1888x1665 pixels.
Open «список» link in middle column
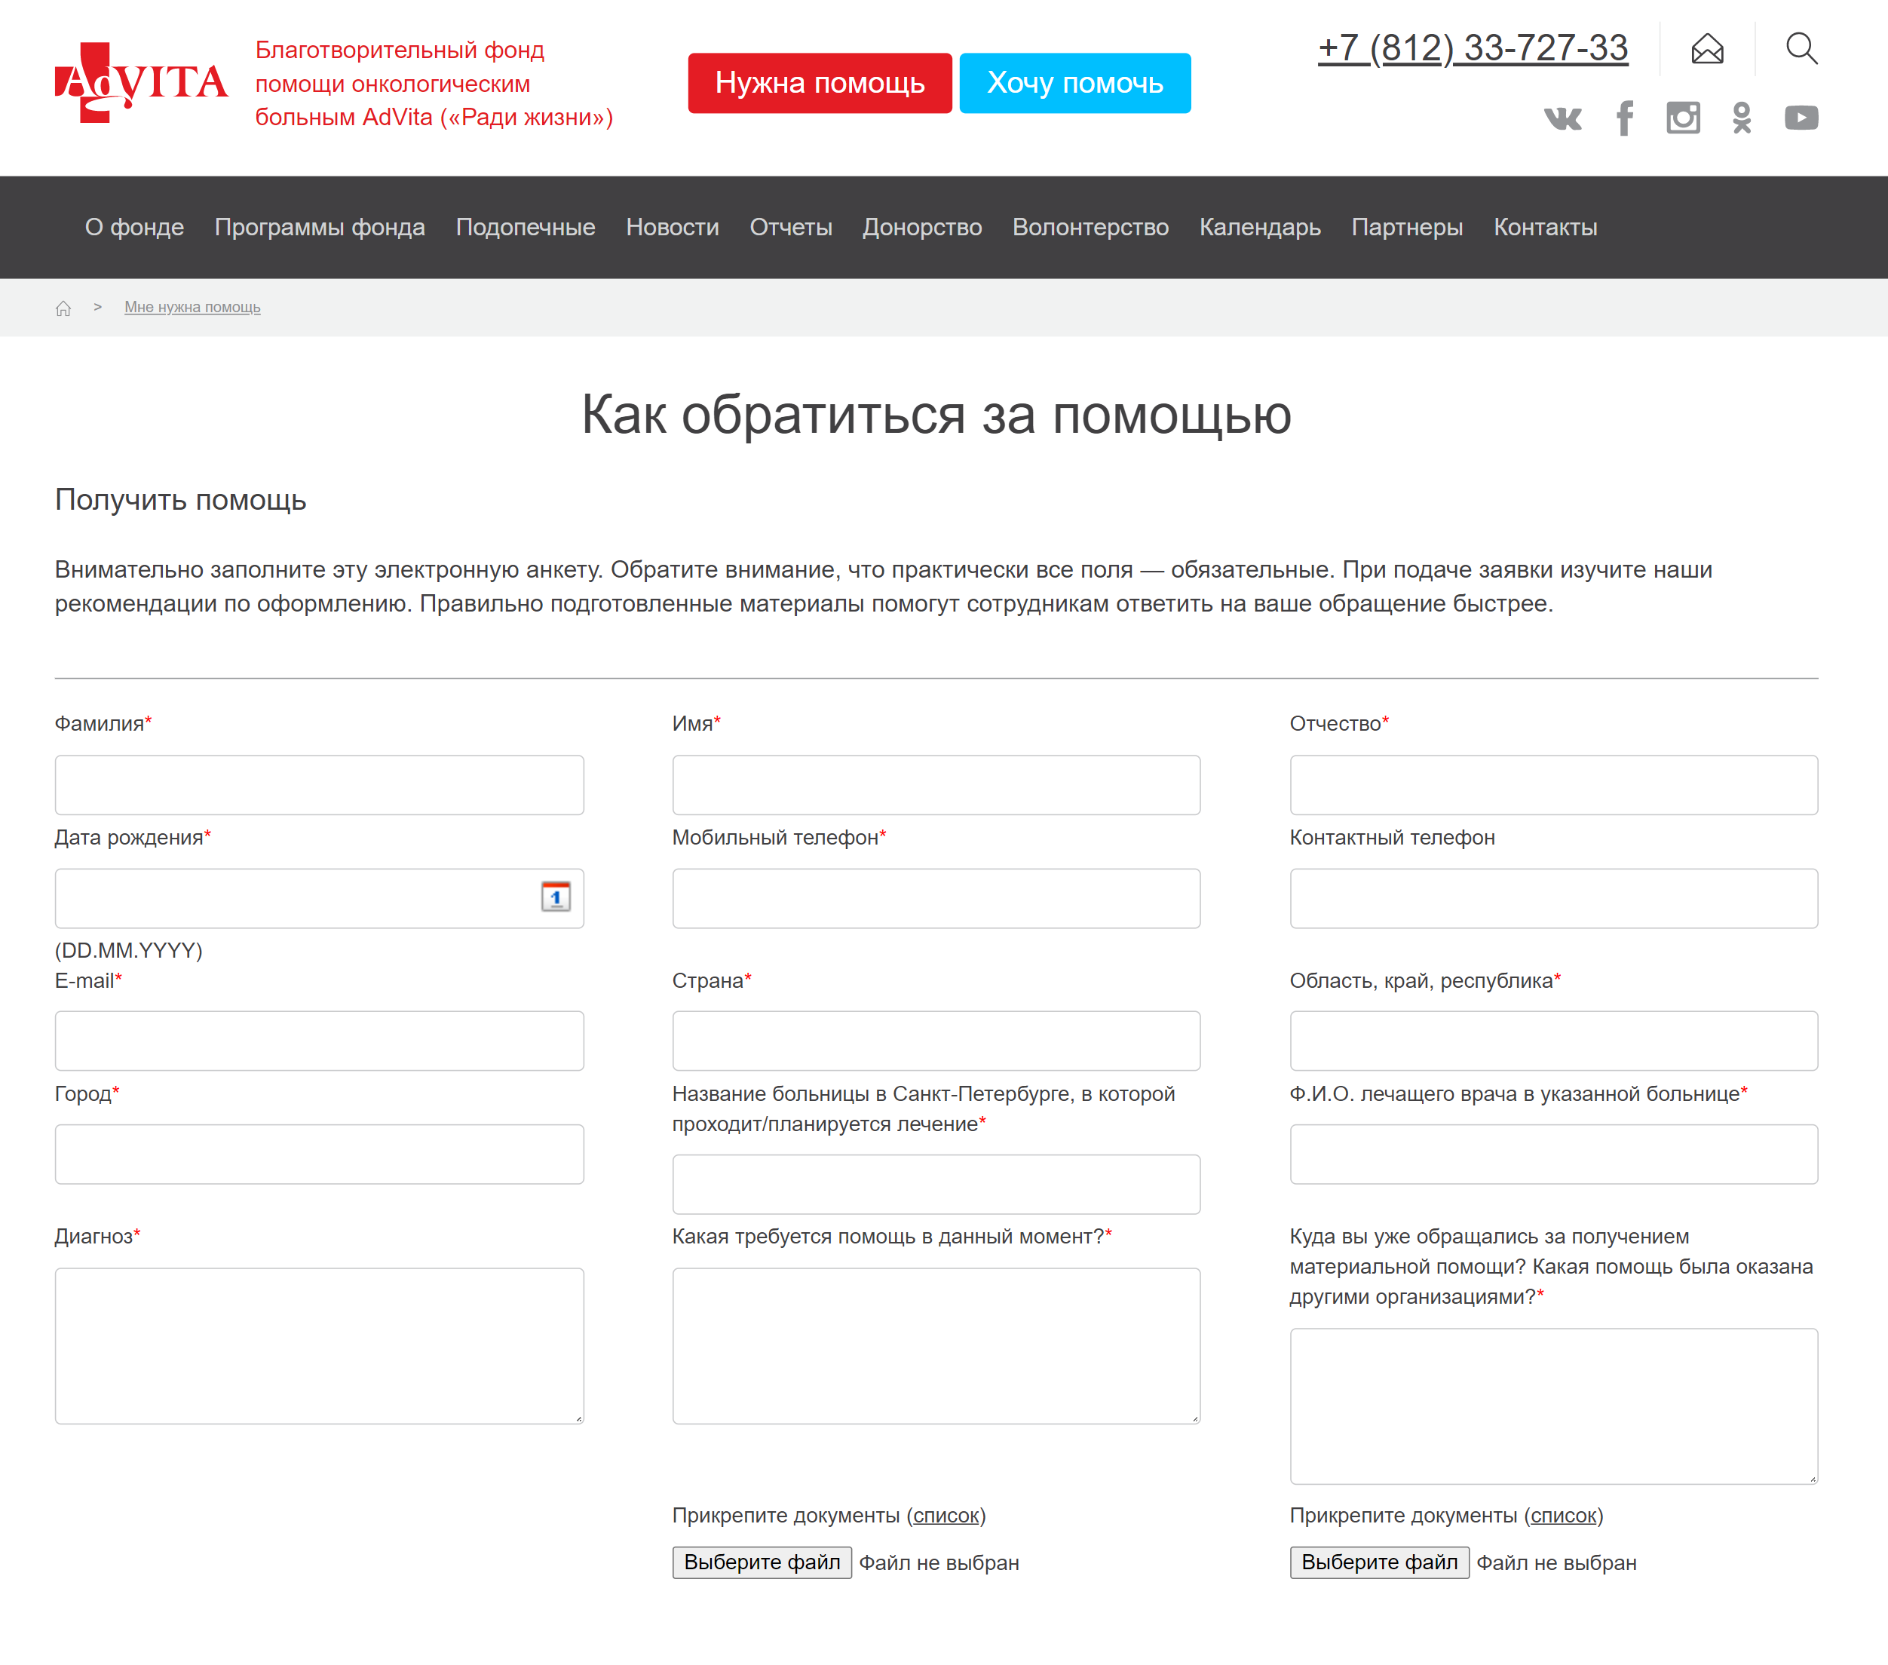(x=946, y=1516)
